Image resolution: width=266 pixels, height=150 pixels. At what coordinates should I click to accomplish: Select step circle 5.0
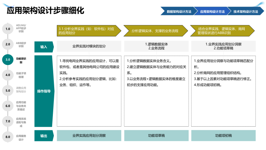pos(8,90)
